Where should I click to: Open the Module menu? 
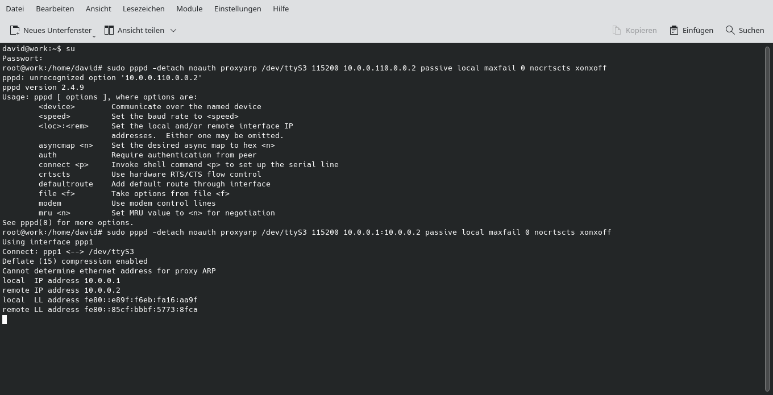[189, 9]
